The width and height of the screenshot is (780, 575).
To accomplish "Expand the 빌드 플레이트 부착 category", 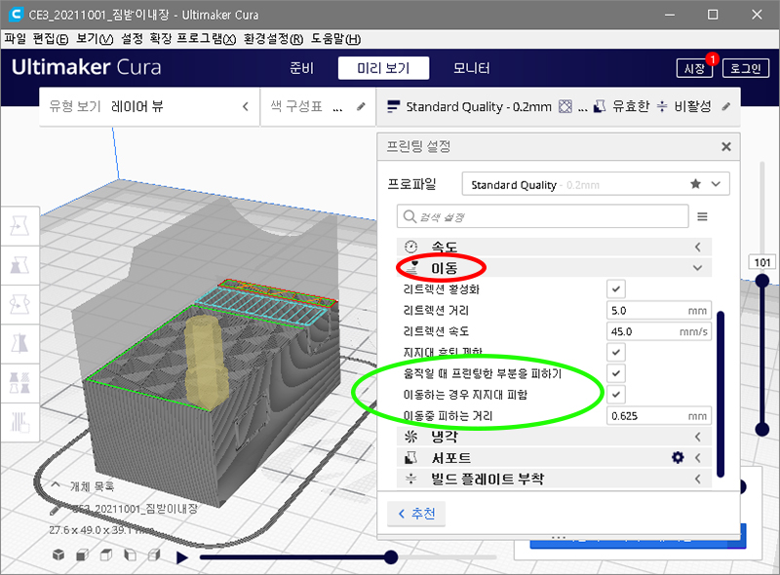I will [554, 479].
